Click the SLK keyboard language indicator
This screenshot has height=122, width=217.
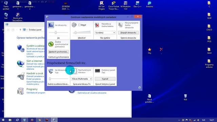coord(203,120)
